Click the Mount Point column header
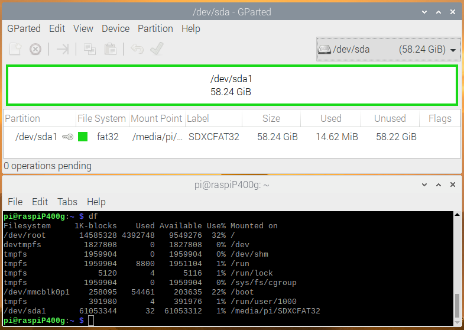The width and height of the screenshot is (464, 330). pos(157,118)
